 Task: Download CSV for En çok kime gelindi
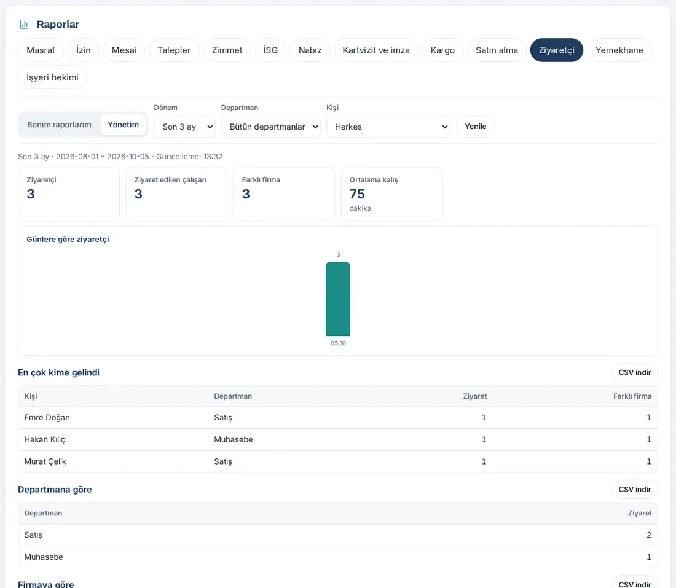coord(635,372)
